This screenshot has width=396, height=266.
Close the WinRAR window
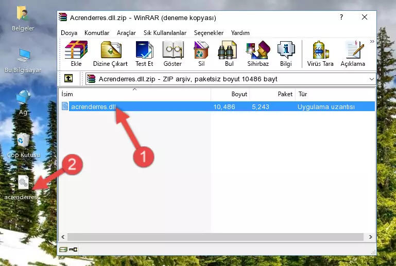click(365, 17)
